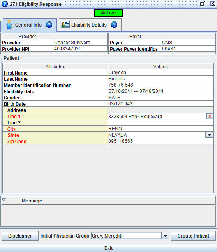The image size is (217, 252).
Task: Edit the Line 1 address field
Action: 157,116
